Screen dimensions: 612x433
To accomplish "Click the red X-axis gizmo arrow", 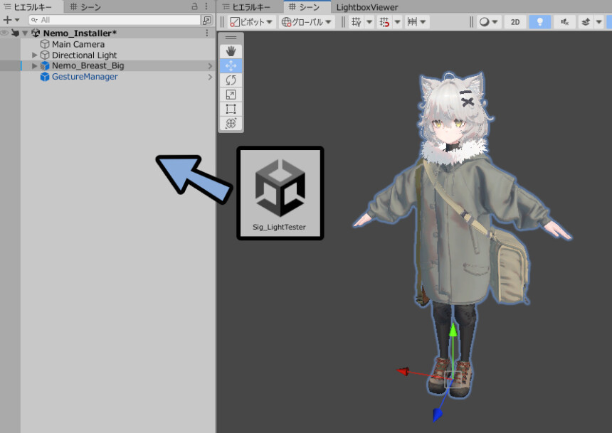I will coord(403,371).
